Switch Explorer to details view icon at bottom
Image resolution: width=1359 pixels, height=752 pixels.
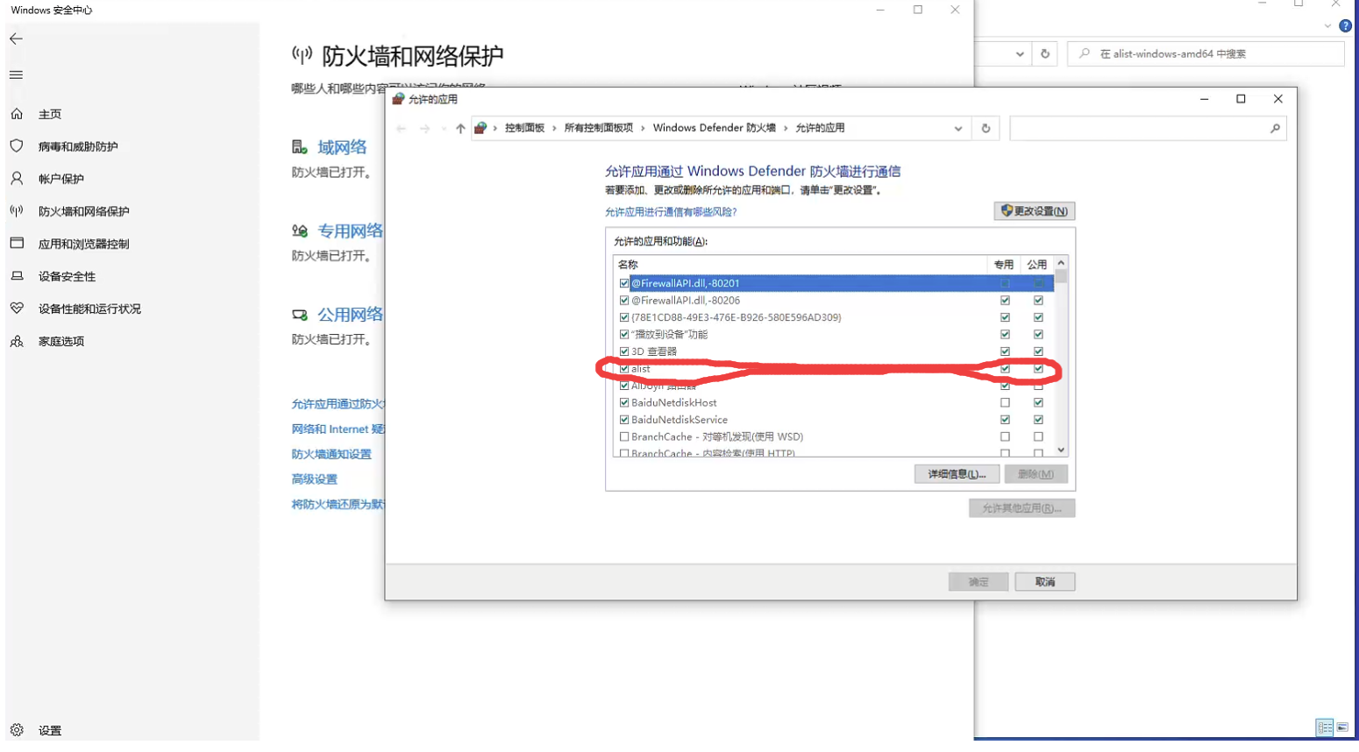[x=1325, y=727]
